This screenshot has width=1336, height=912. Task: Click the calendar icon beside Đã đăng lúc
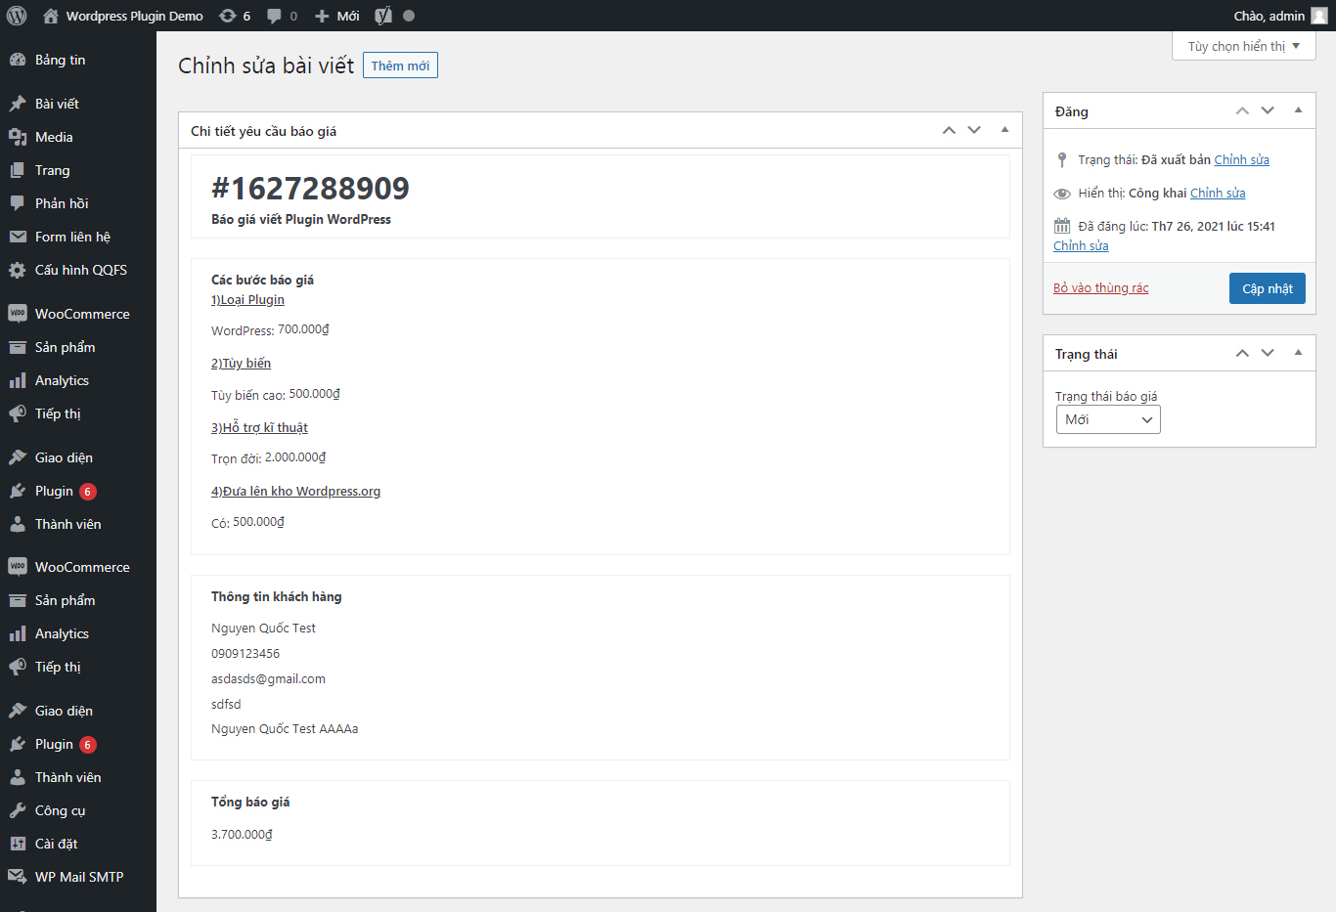coord(1062,226)
